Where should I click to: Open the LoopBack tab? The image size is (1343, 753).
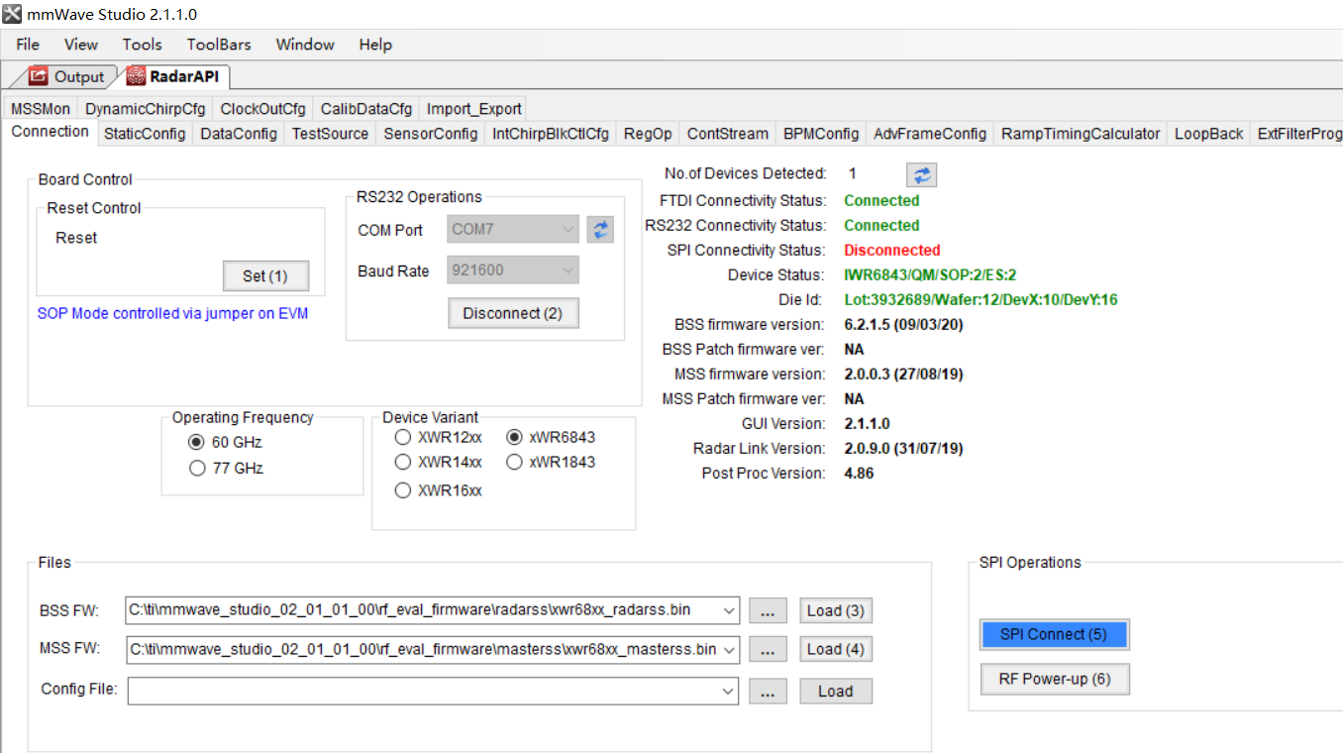point(1208,134)
